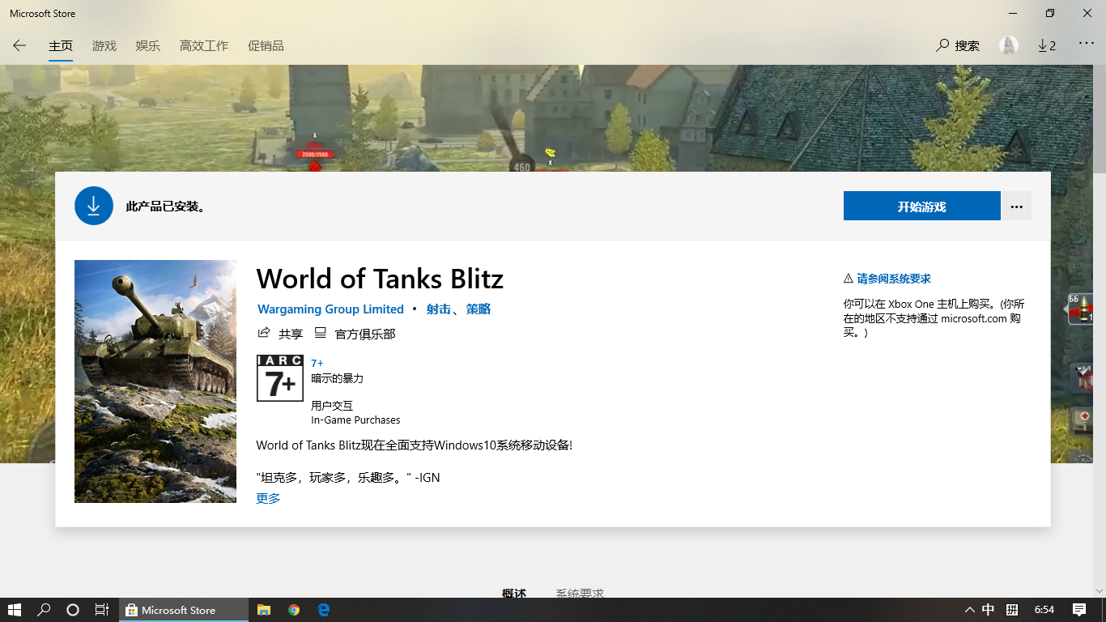The image size is (1106, 622).
Task: Switch to the 游戏 tab
Action: (104, 45)
